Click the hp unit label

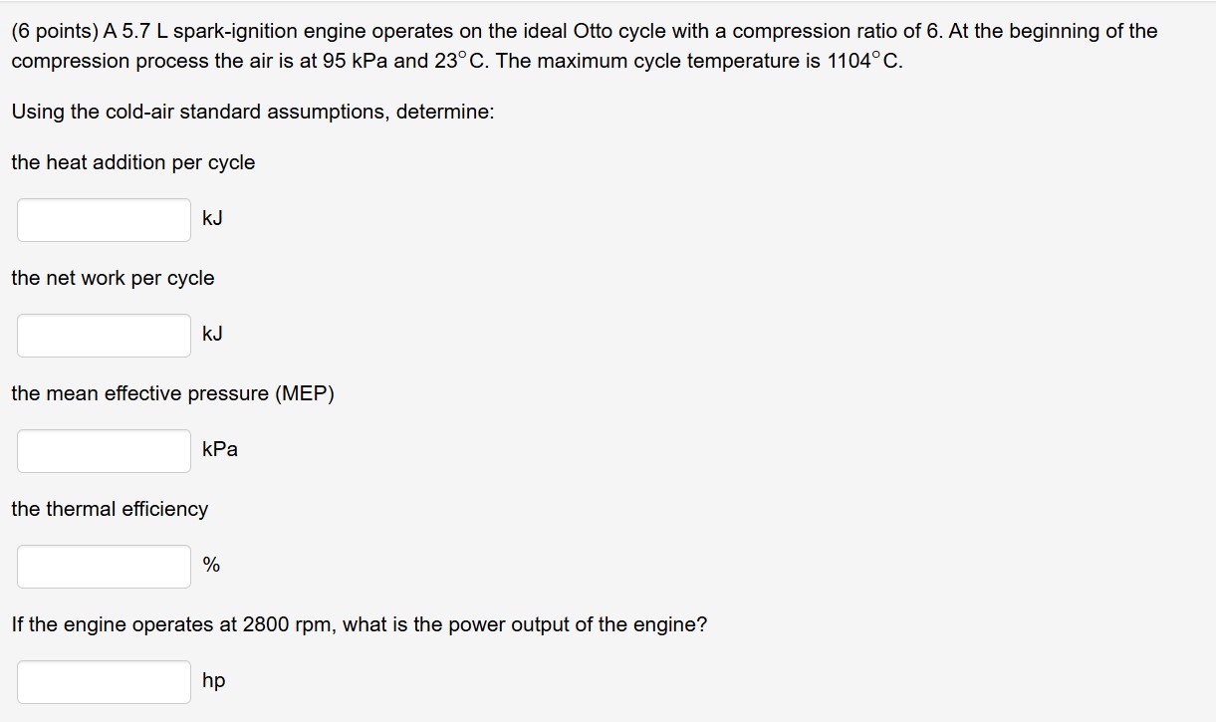[212, 681]
